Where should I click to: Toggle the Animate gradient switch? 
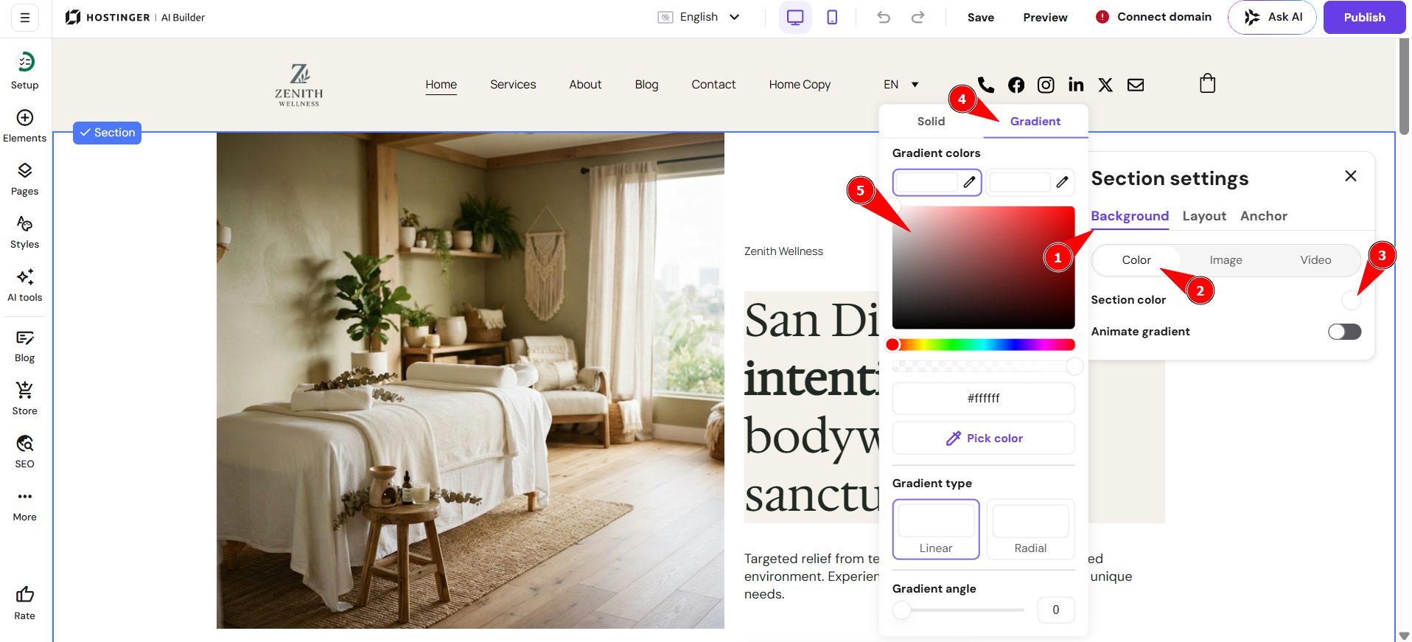1344,332
